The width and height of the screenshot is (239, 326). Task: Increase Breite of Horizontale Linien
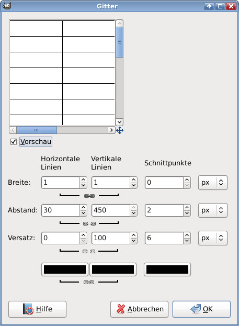83,179
